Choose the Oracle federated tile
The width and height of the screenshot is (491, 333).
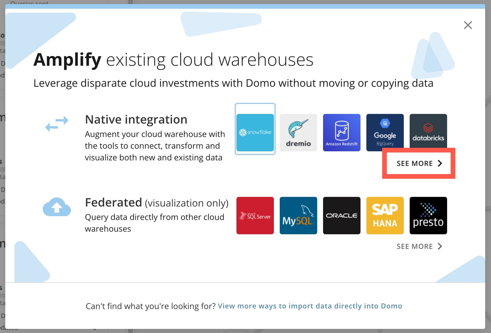point(342,216)
